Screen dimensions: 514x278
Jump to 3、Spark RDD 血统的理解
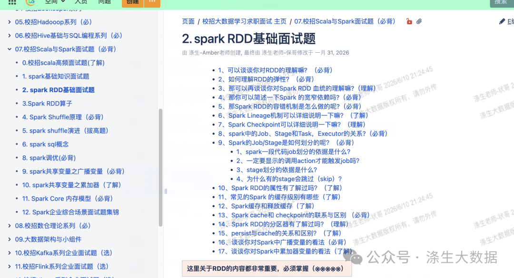pyautogui.click(x=297, y=88)
